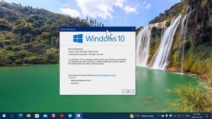Click the text 'Version 22H2 (OS Build 19045.2130)'
Viewport: 212px width, 119px height.
tap(83, 52)
